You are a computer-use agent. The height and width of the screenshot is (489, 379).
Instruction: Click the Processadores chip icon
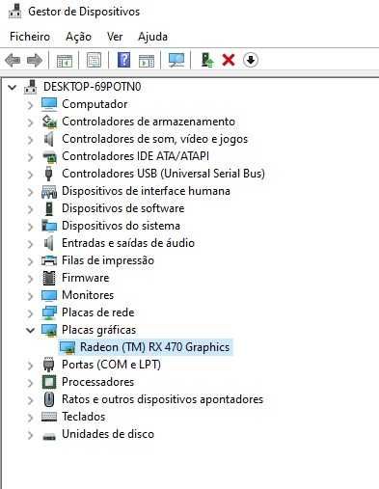click(x=49, y=382)
